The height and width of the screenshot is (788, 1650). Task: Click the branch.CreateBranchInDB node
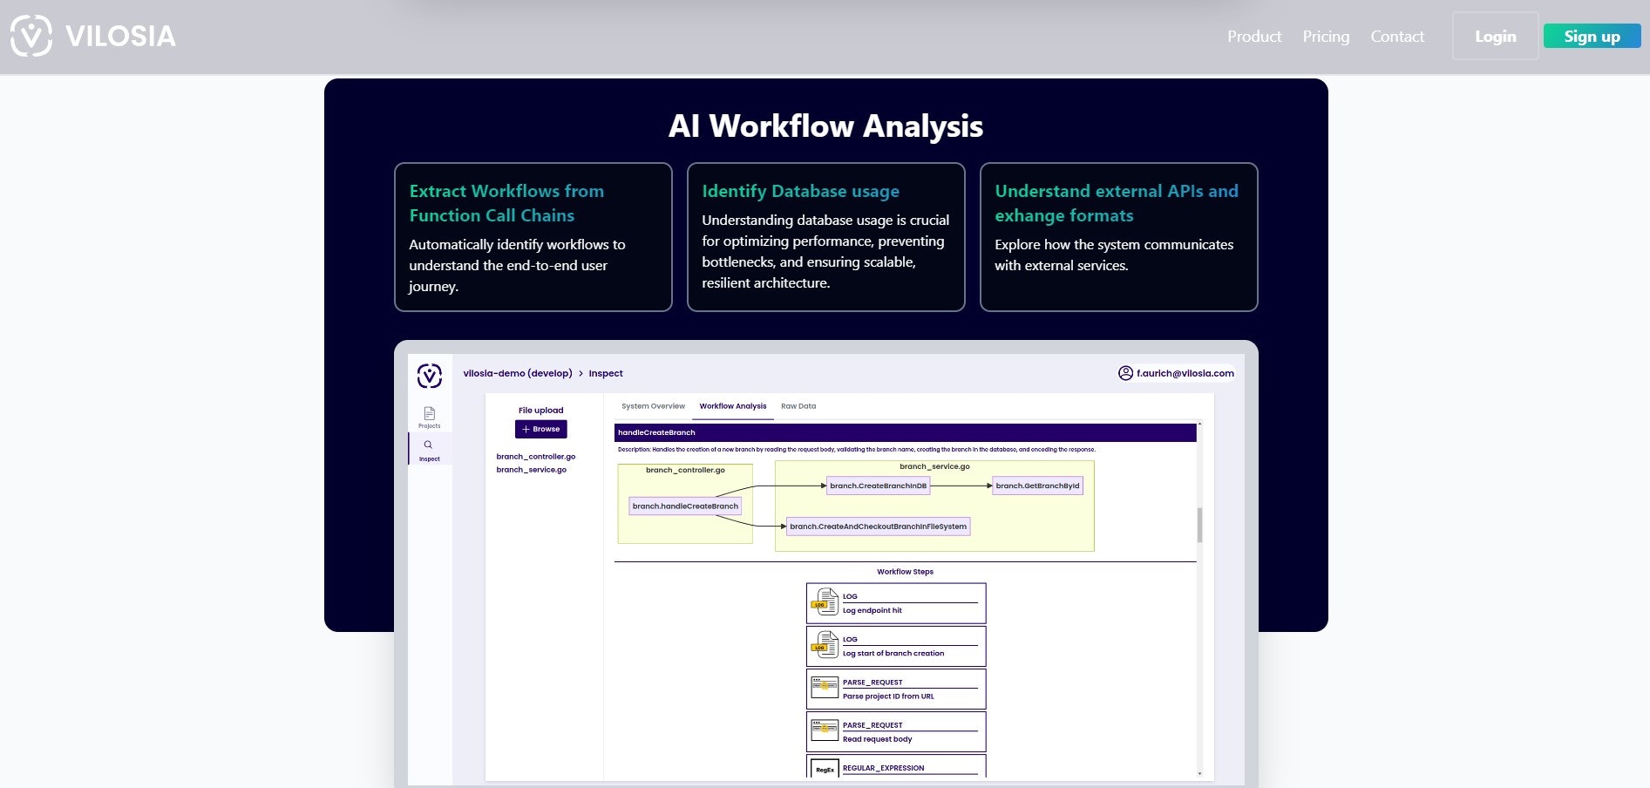[x=879, y=486]
